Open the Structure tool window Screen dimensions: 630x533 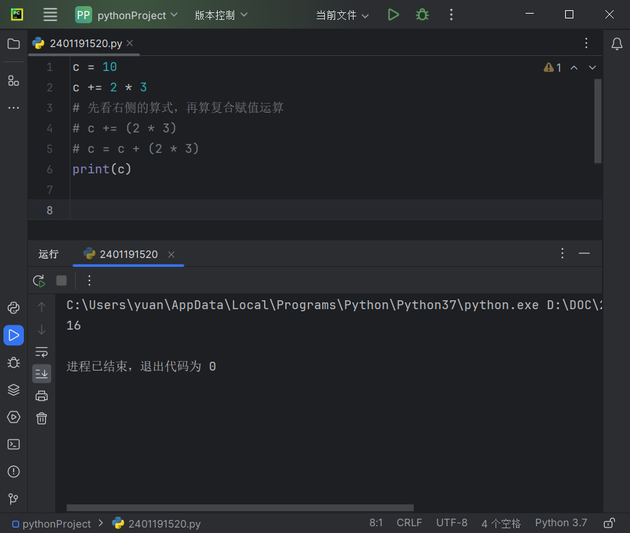(x=14, y=81)
